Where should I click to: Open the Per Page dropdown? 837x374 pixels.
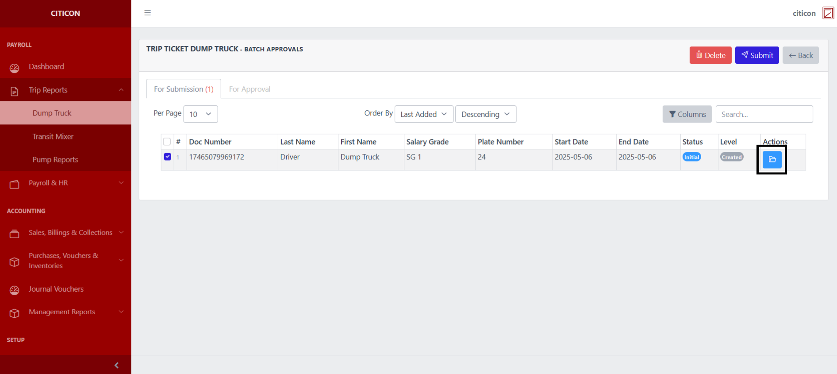click(x=200, y=114)
